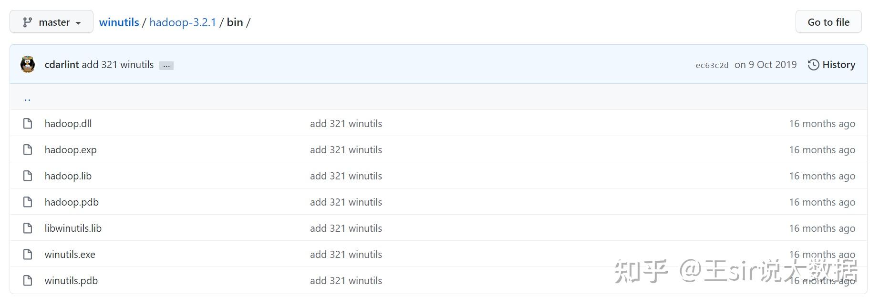Open the winutils.exe file
880x306 pixels.
70,255
